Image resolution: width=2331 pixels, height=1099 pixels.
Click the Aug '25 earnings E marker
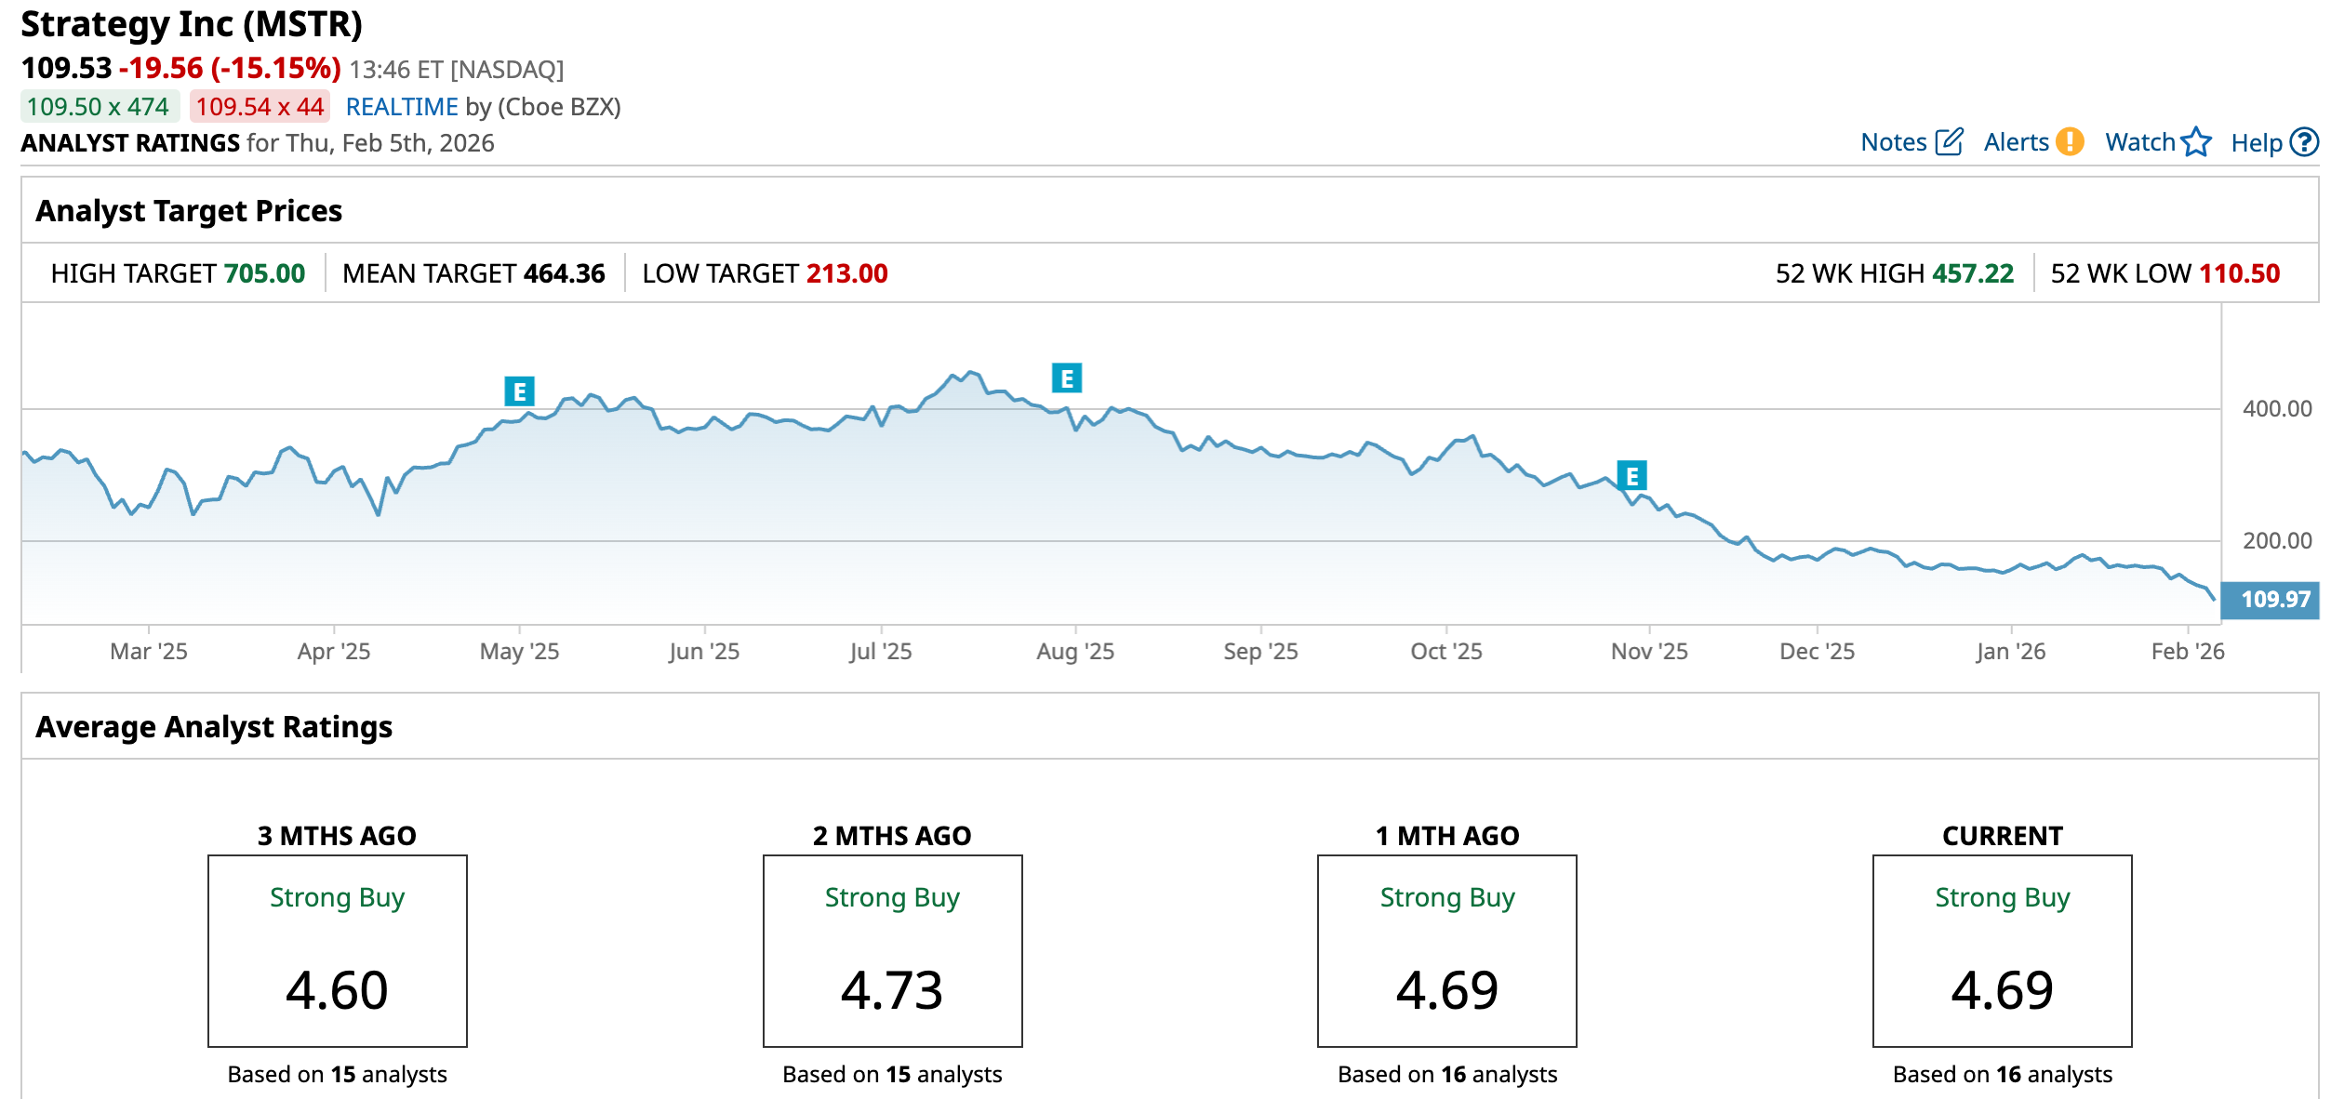click(1066, 378)
